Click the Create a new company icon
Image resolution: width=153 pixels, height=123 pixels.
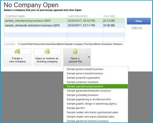tap(17, 51)
